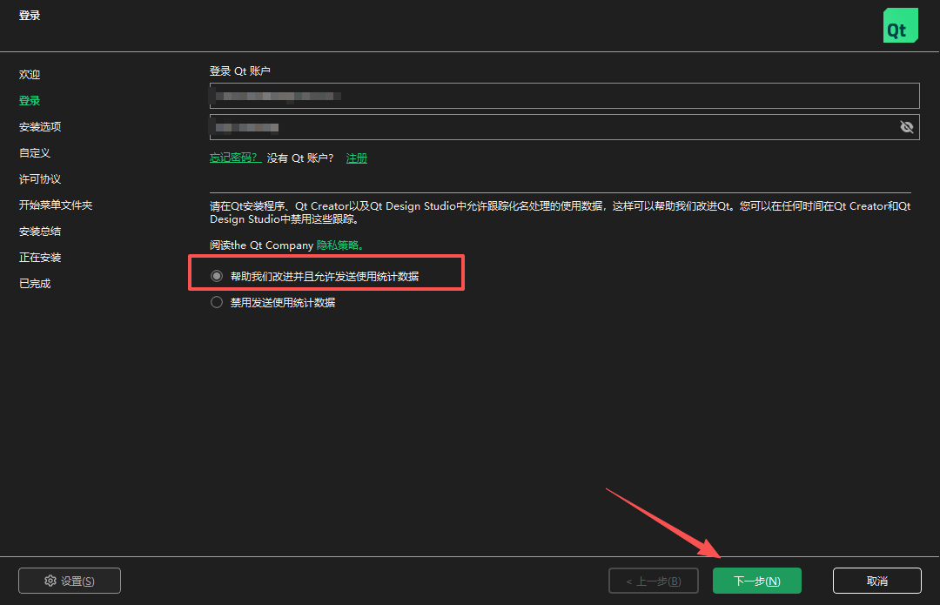Viewport: 940px width, 605px height.
Task: Click the Qt account email input field
Action: (x=564, y=96)
